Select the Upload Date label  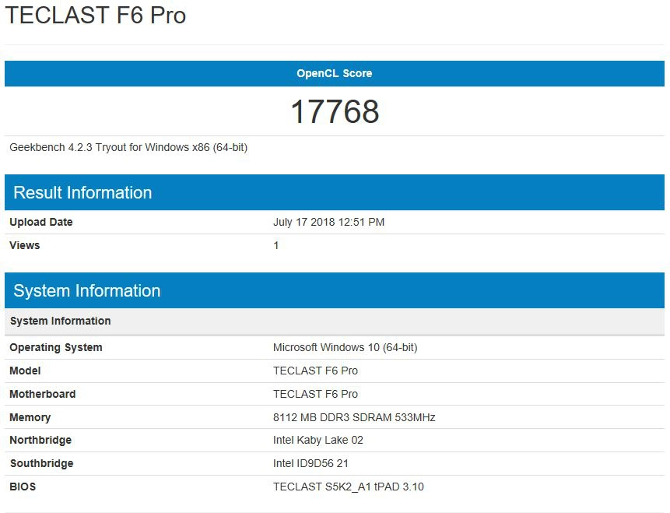click(x=41, y=223)
